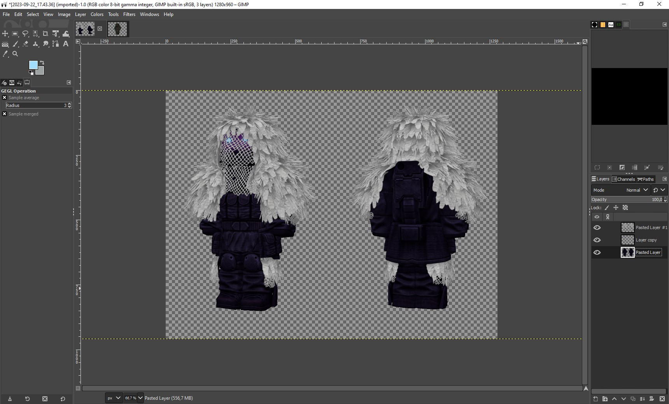Hide the Layer copy layer
This screenshot has width=669, height=404.
[x=597, y=240]
